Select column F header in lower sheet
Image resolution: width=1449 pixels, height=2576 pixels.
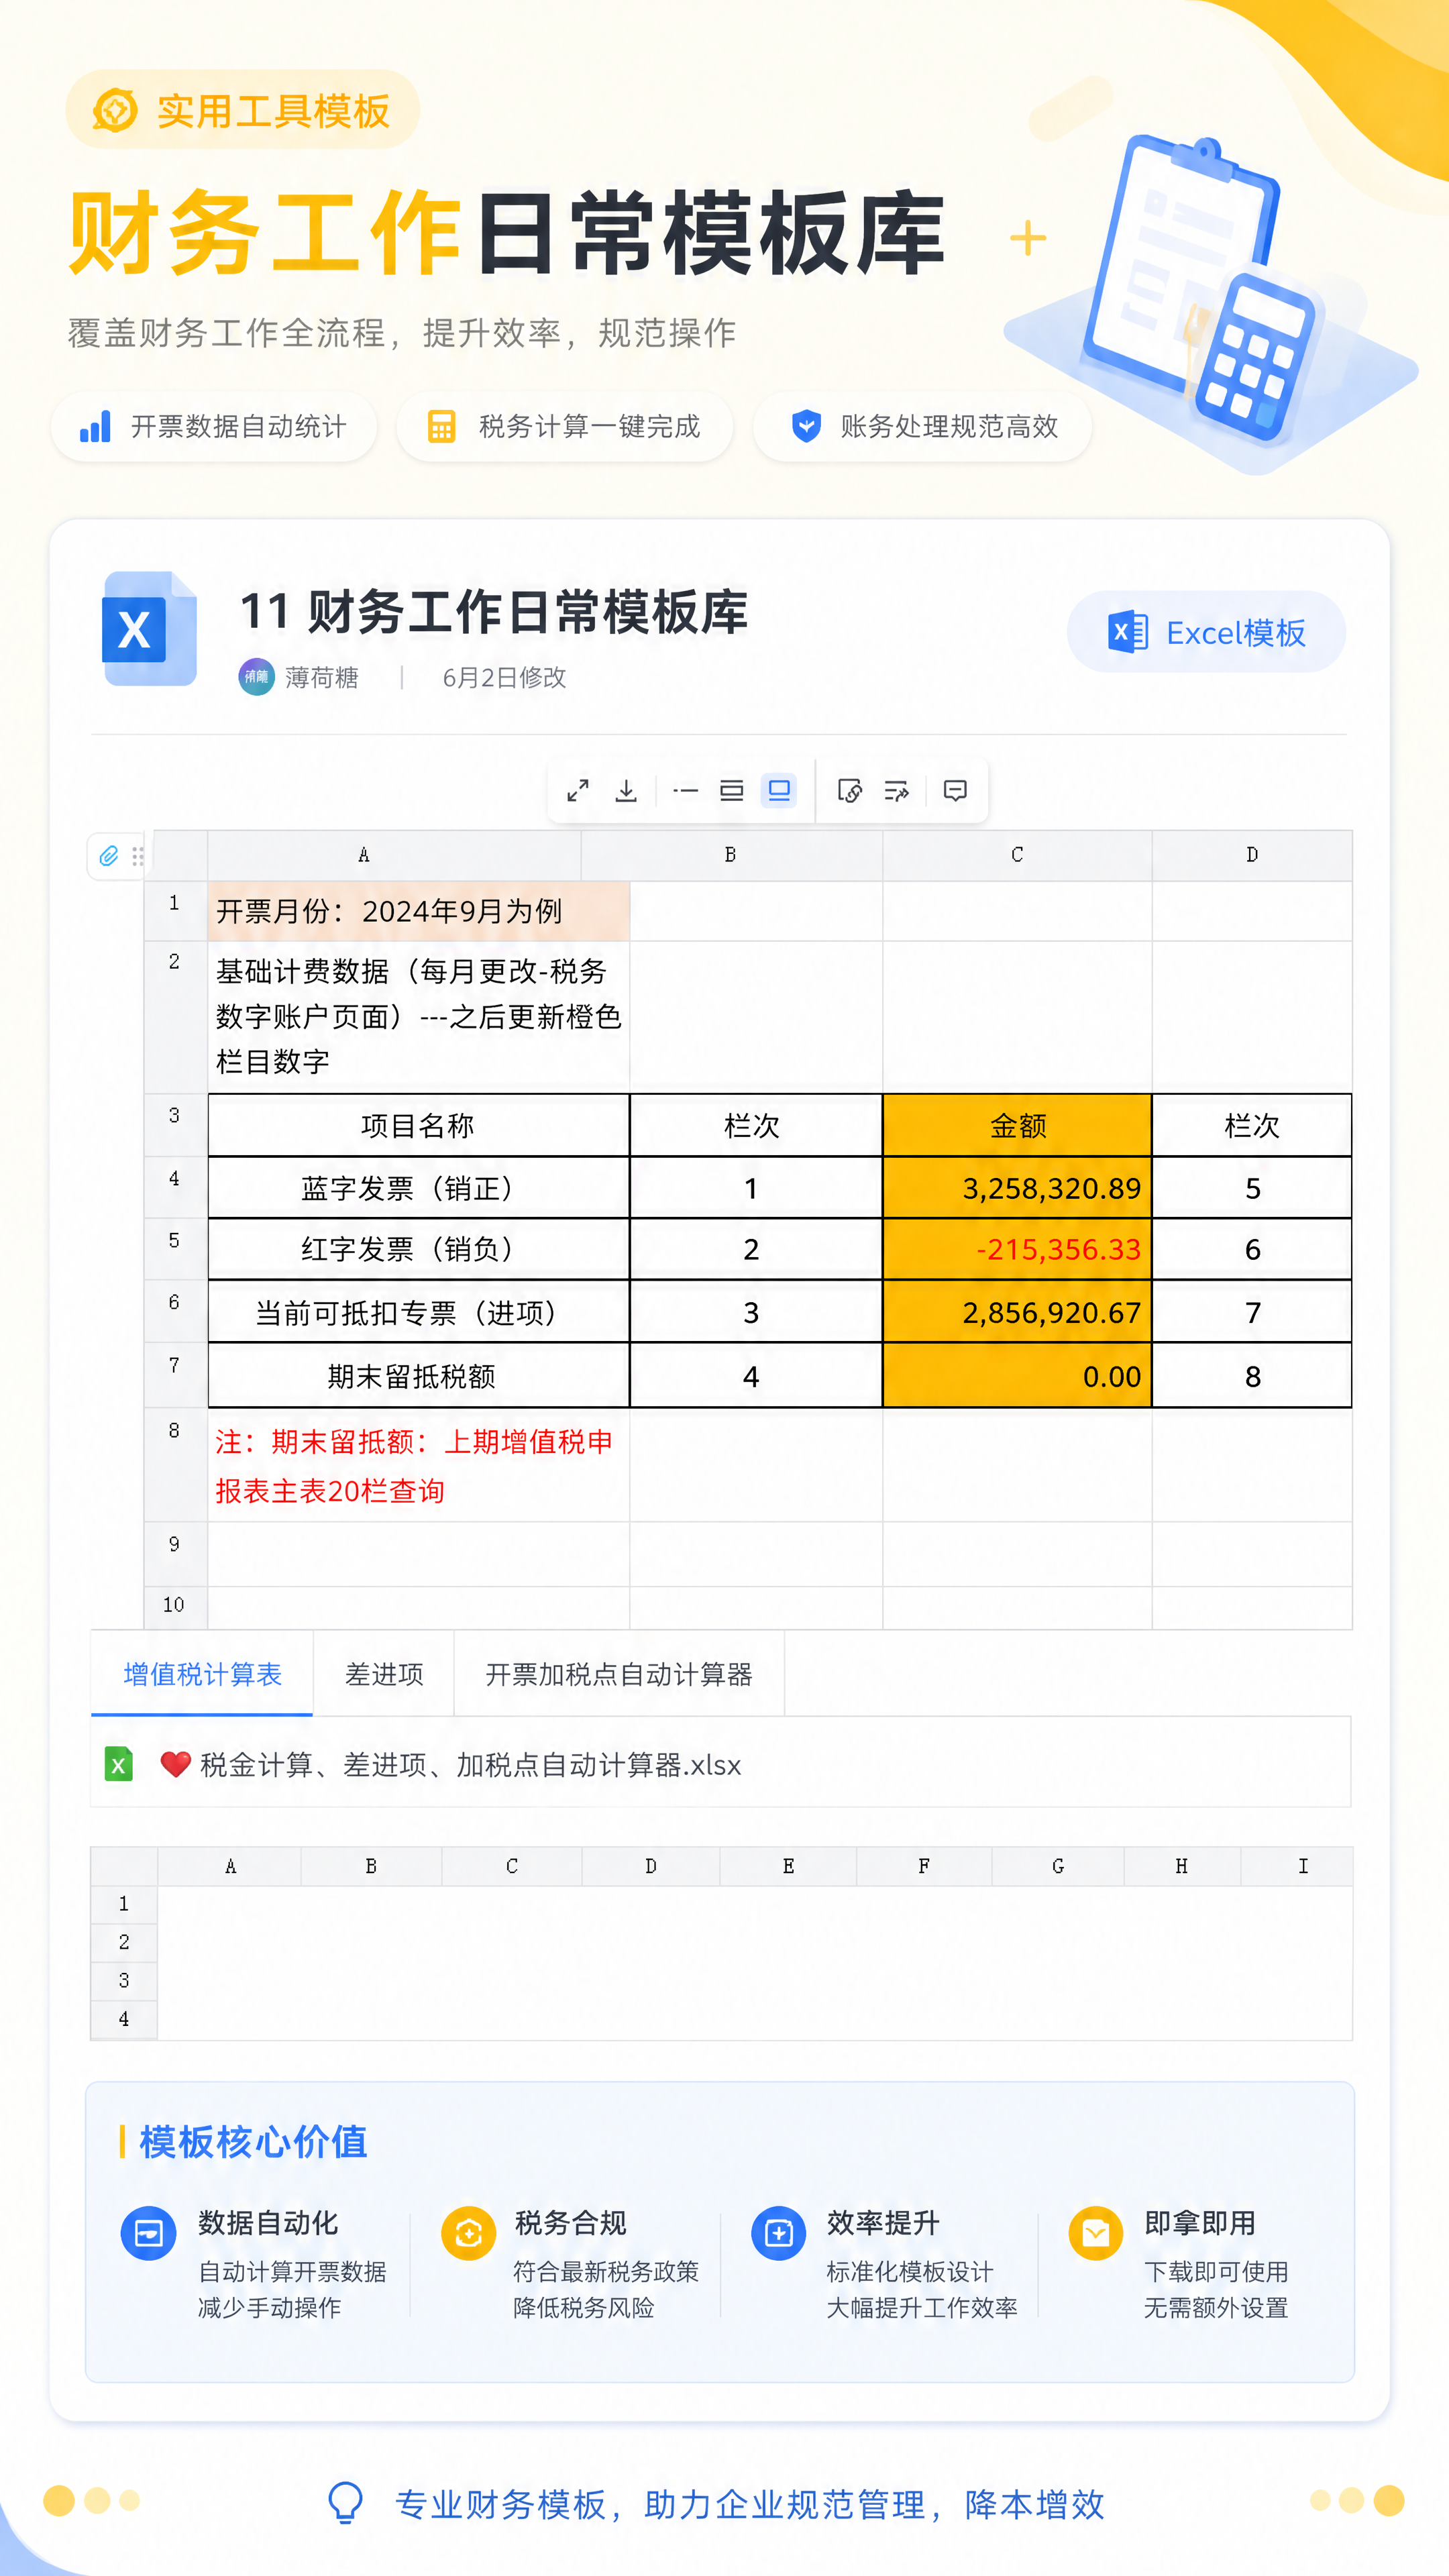(x=924, y=1866)
